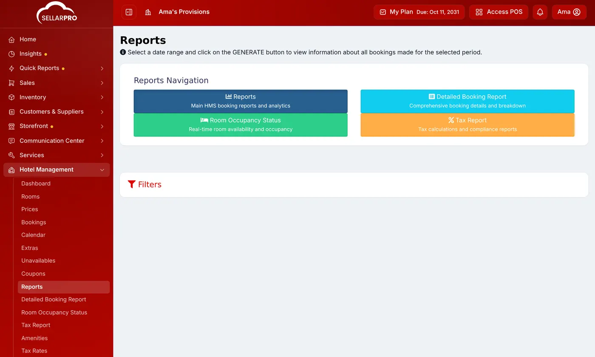Expand Customers & Suppliers chevron
Screen dimensions: 595x357
pyautogui.click(x=102, y=112)
